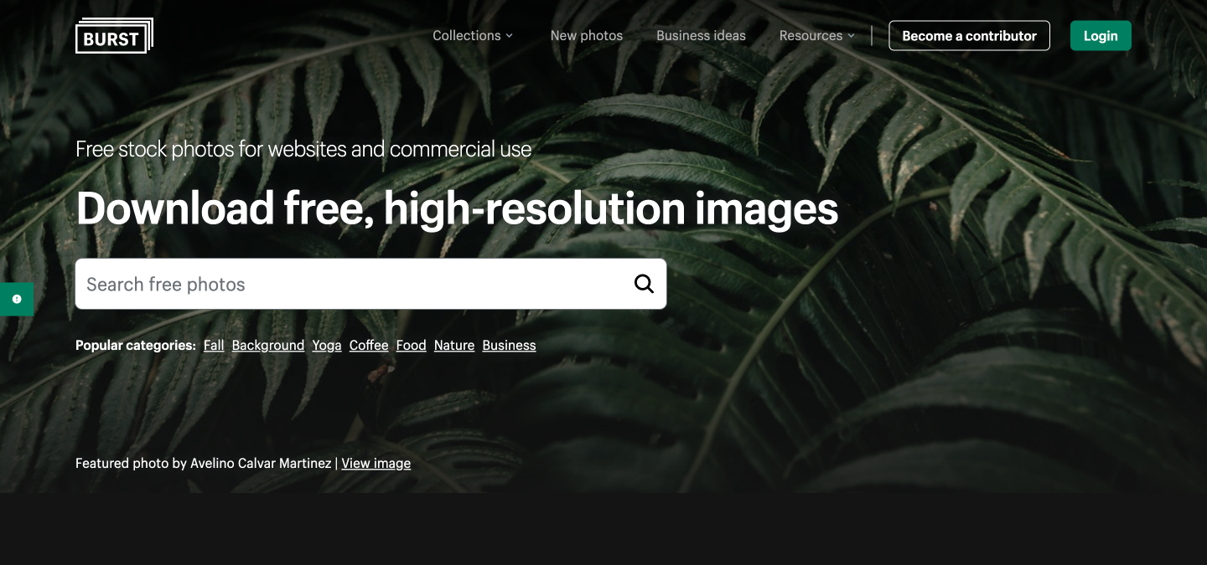Expand the Collections dropdown menu
Image resolution: width=1207 pixels, height=565 pixels.
pyautogui.click(x=473, y=36)
